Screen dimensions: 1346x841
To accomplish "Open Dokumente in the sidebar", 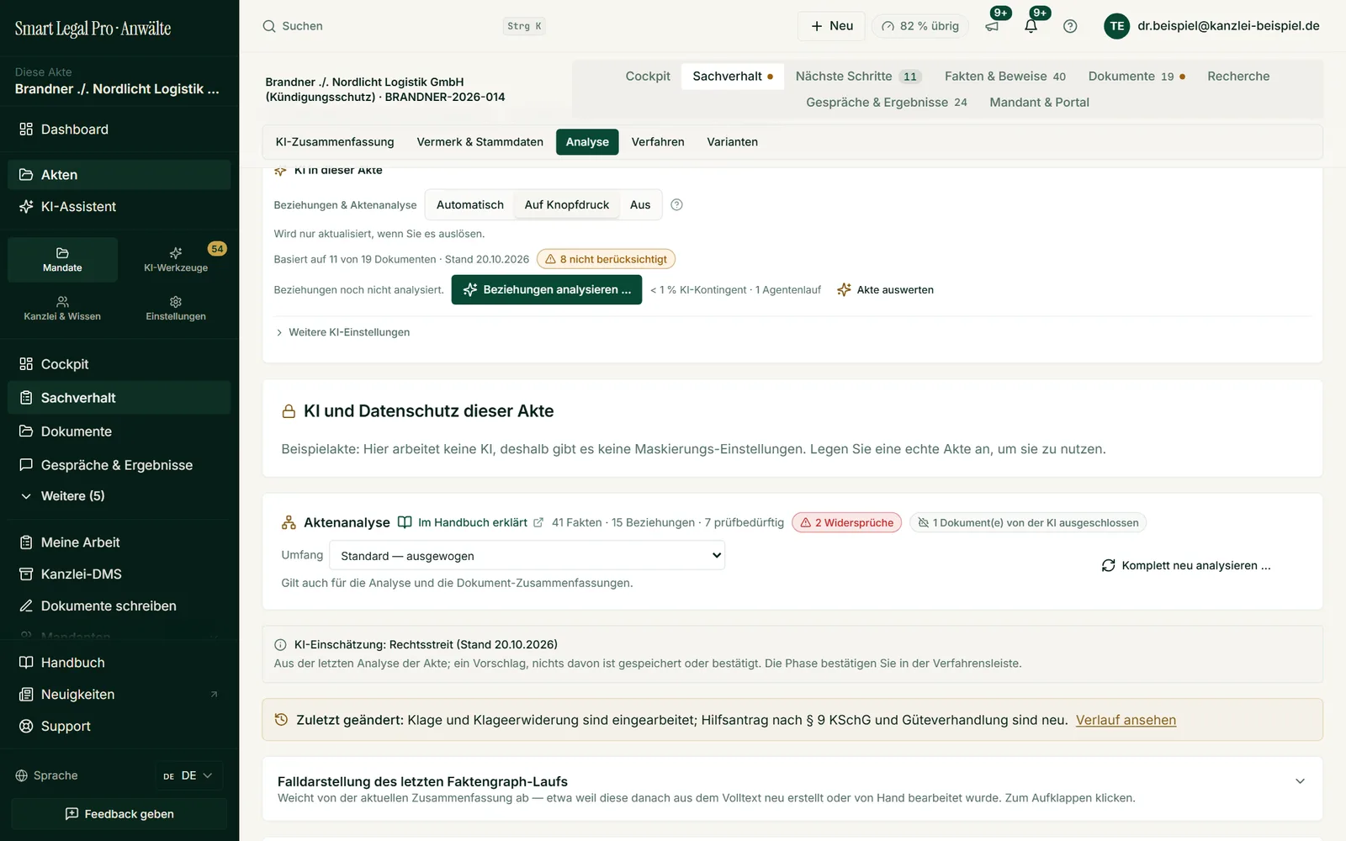I will click(119, 431).
